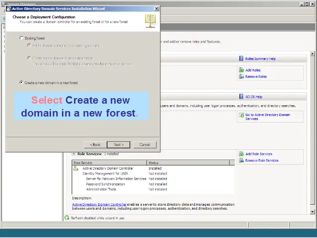Click the scroll down arrow in Server Manager

tap(313, 212)
